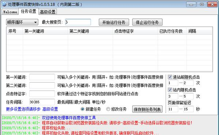219x135 pixels.
Task: Click the 页面停留延迟 minimum field showing 11
Action: (x=173, y=109)
